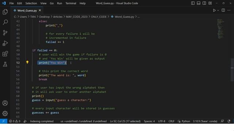Click the minimap code overview
The height and width of the screenshot is (131, 234).
pos(221,29)
